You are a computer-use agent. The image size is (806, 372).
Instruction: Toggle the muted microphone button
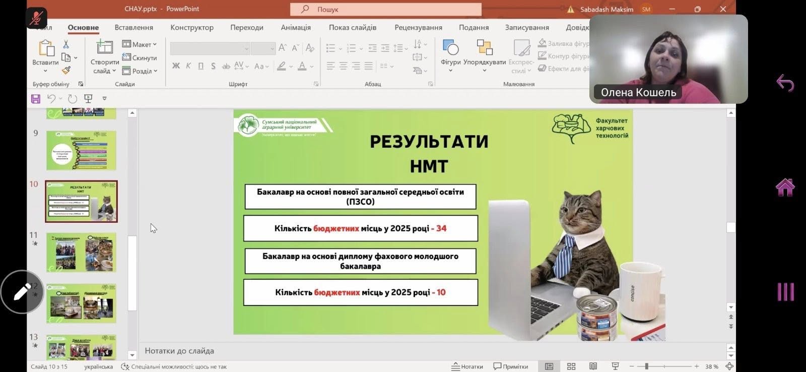(36, 19)
